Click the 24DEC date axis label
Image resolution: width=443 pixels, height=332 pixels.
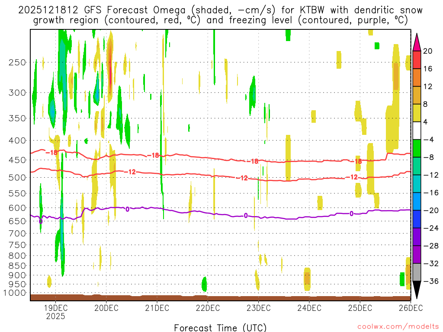(309, 308)
